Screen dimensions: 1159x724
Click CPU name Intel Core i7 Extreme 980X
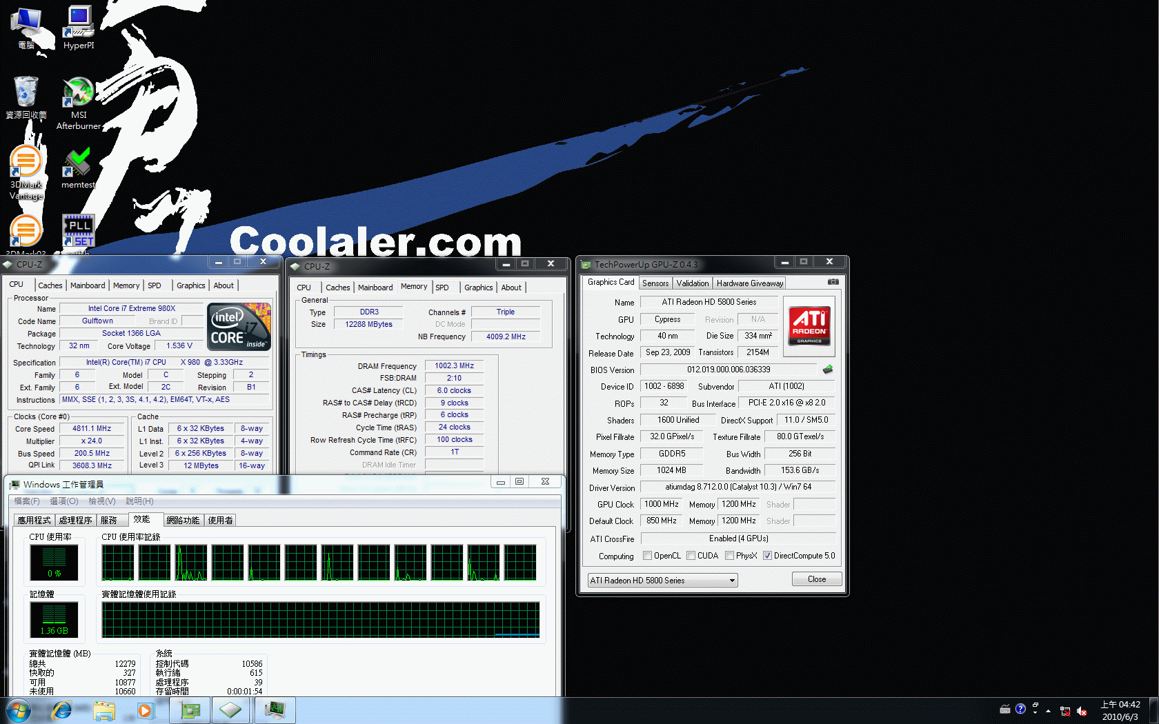(132, 309)
